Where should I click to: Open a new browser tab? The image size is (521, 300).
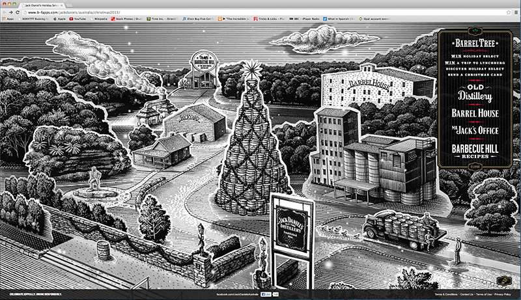click(70, 5)
